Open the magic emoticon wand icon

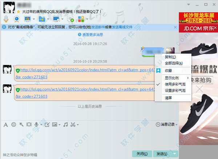21,125
